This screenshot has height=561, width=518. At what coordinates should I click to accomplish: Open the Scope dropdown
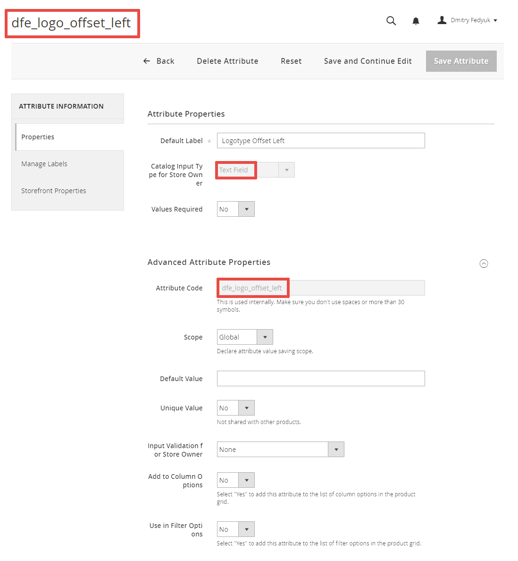point(245,337)
